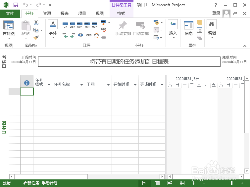Click the Cut scissors icon
The height and width of the screenshot is (187, 250).
(x=36, y=22)
